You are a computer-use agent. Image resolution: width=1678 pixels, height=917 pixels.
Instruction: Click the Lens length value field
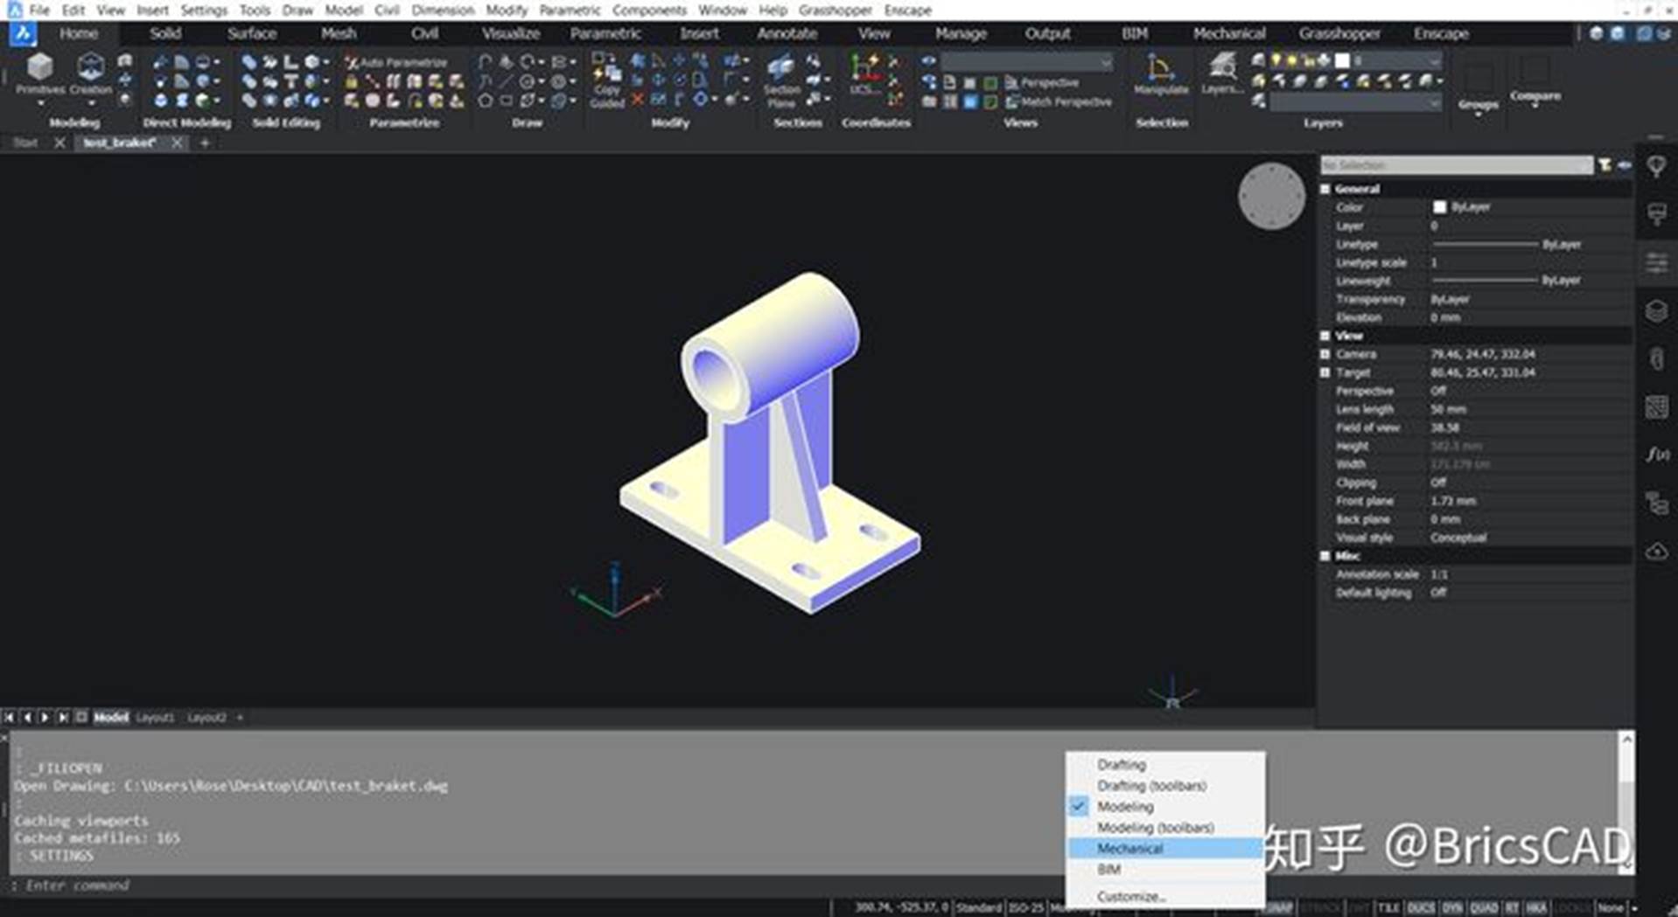(1529, 409)
